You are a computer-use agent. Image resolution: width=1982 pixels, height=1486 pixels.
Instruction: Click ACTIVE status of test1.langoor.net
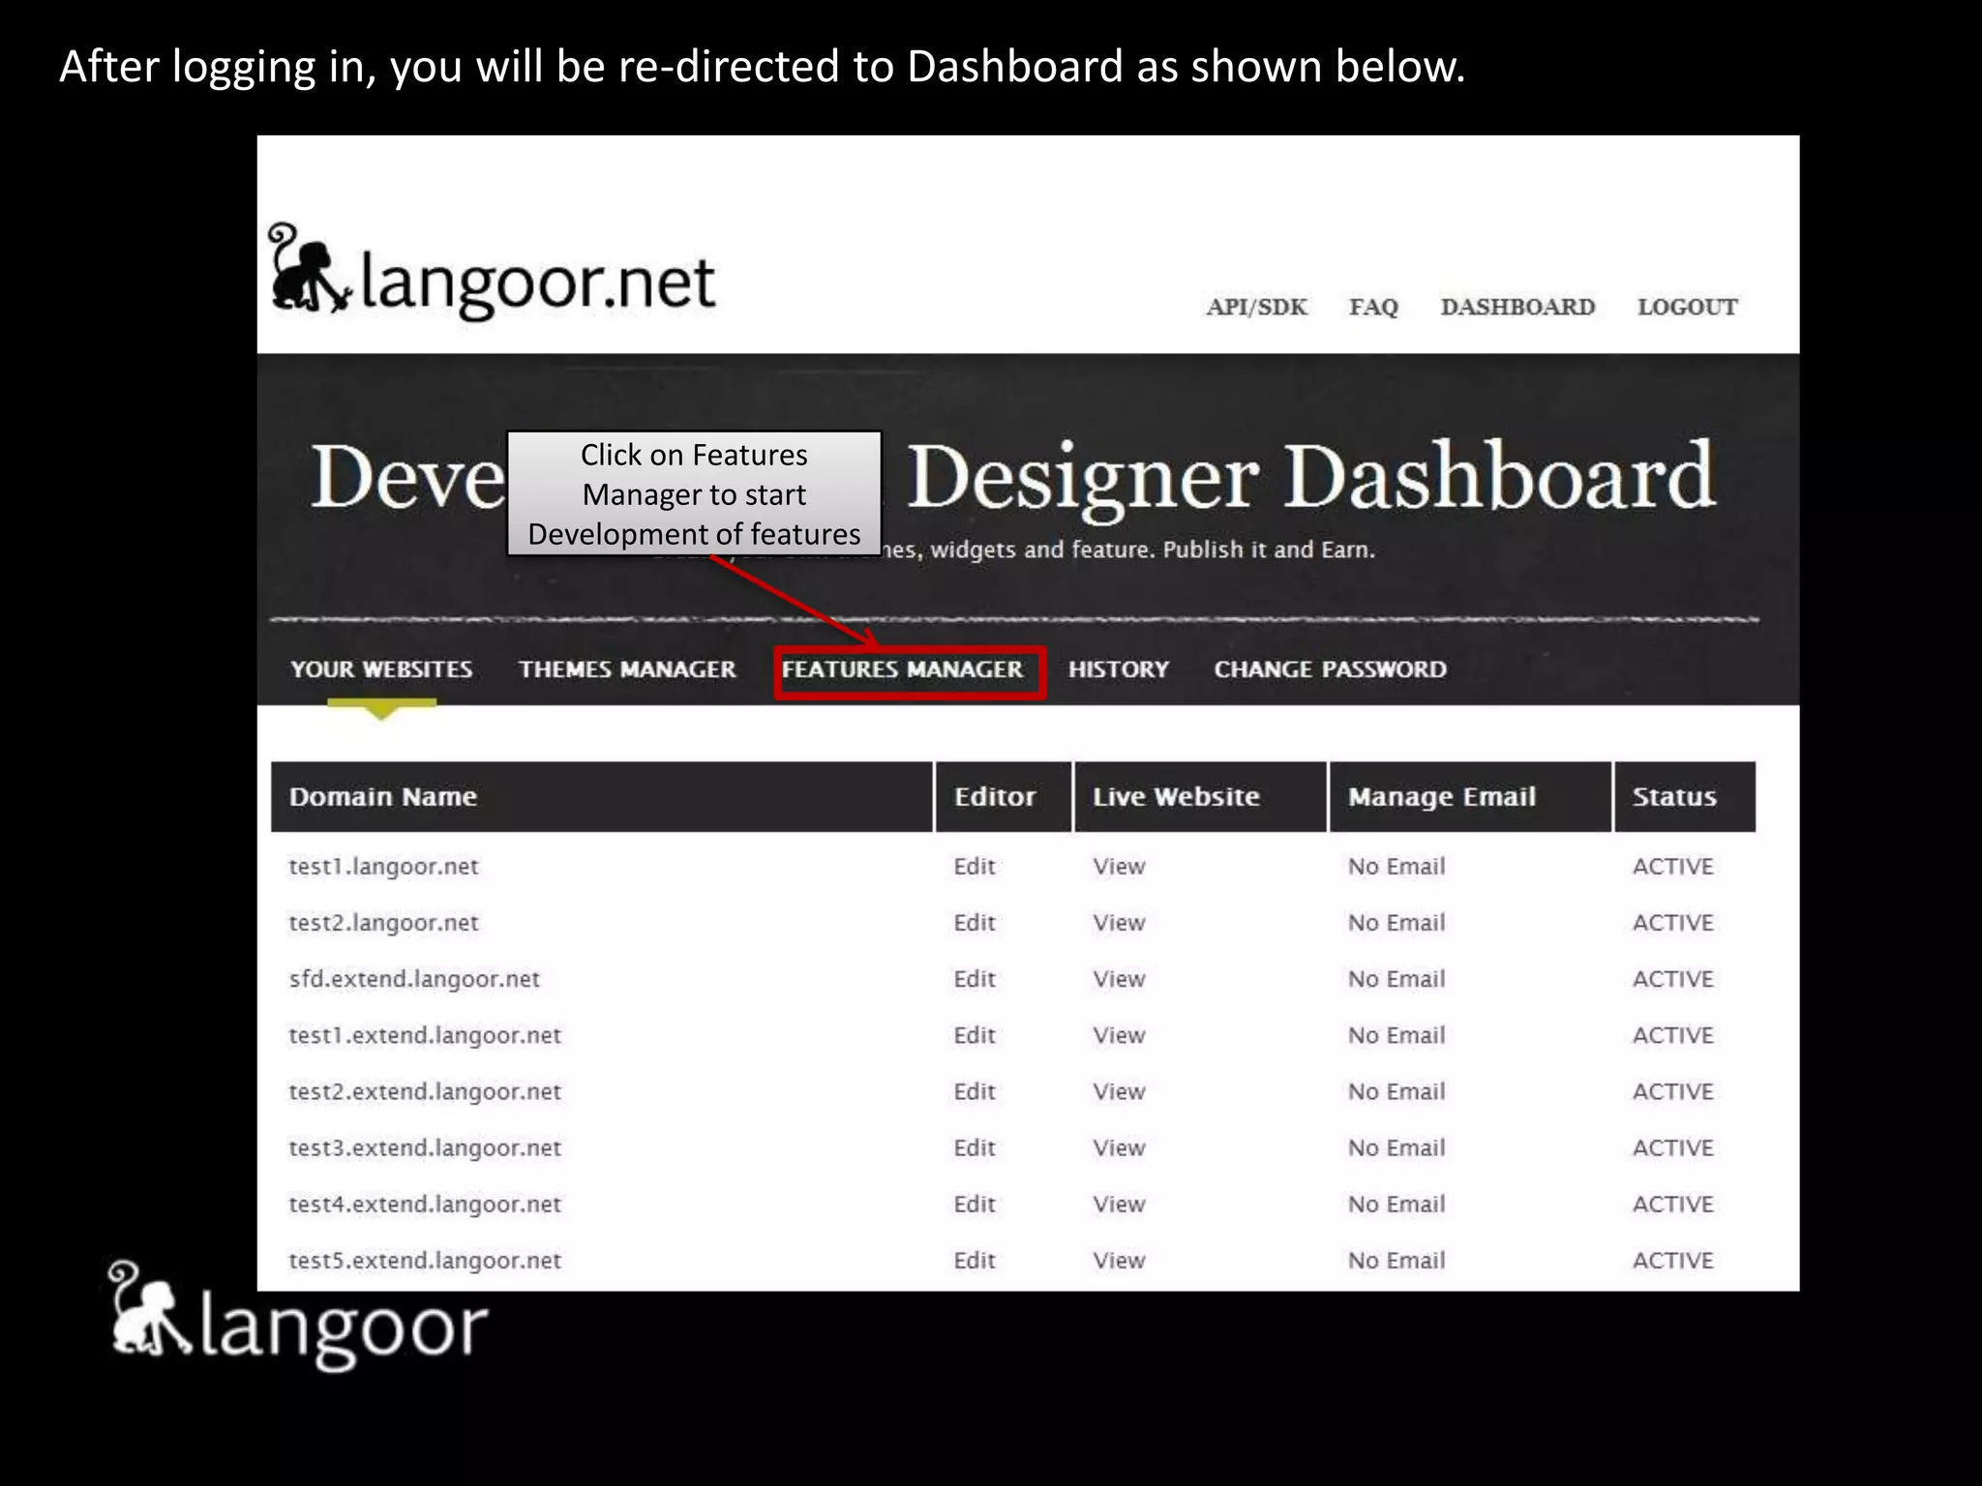(1673, 867)
